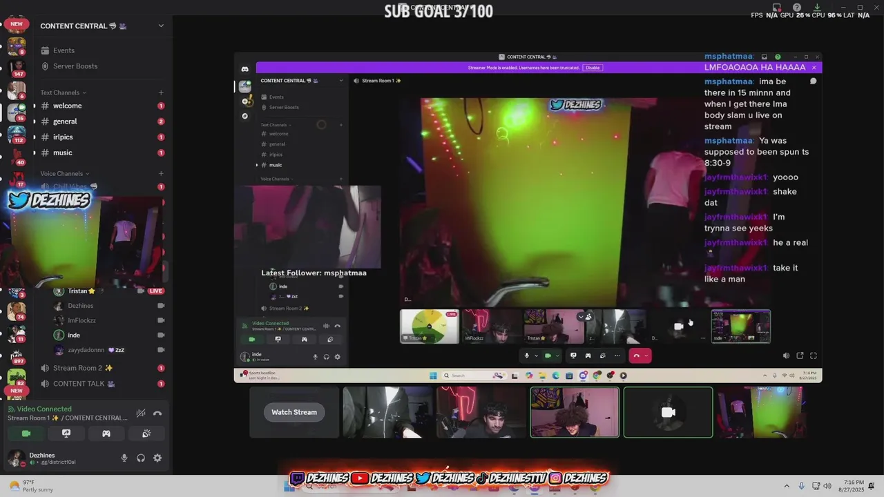Click the Watch Stream button
The height and width of the screenshot is (497, 884).
click(x=294, y=412)
